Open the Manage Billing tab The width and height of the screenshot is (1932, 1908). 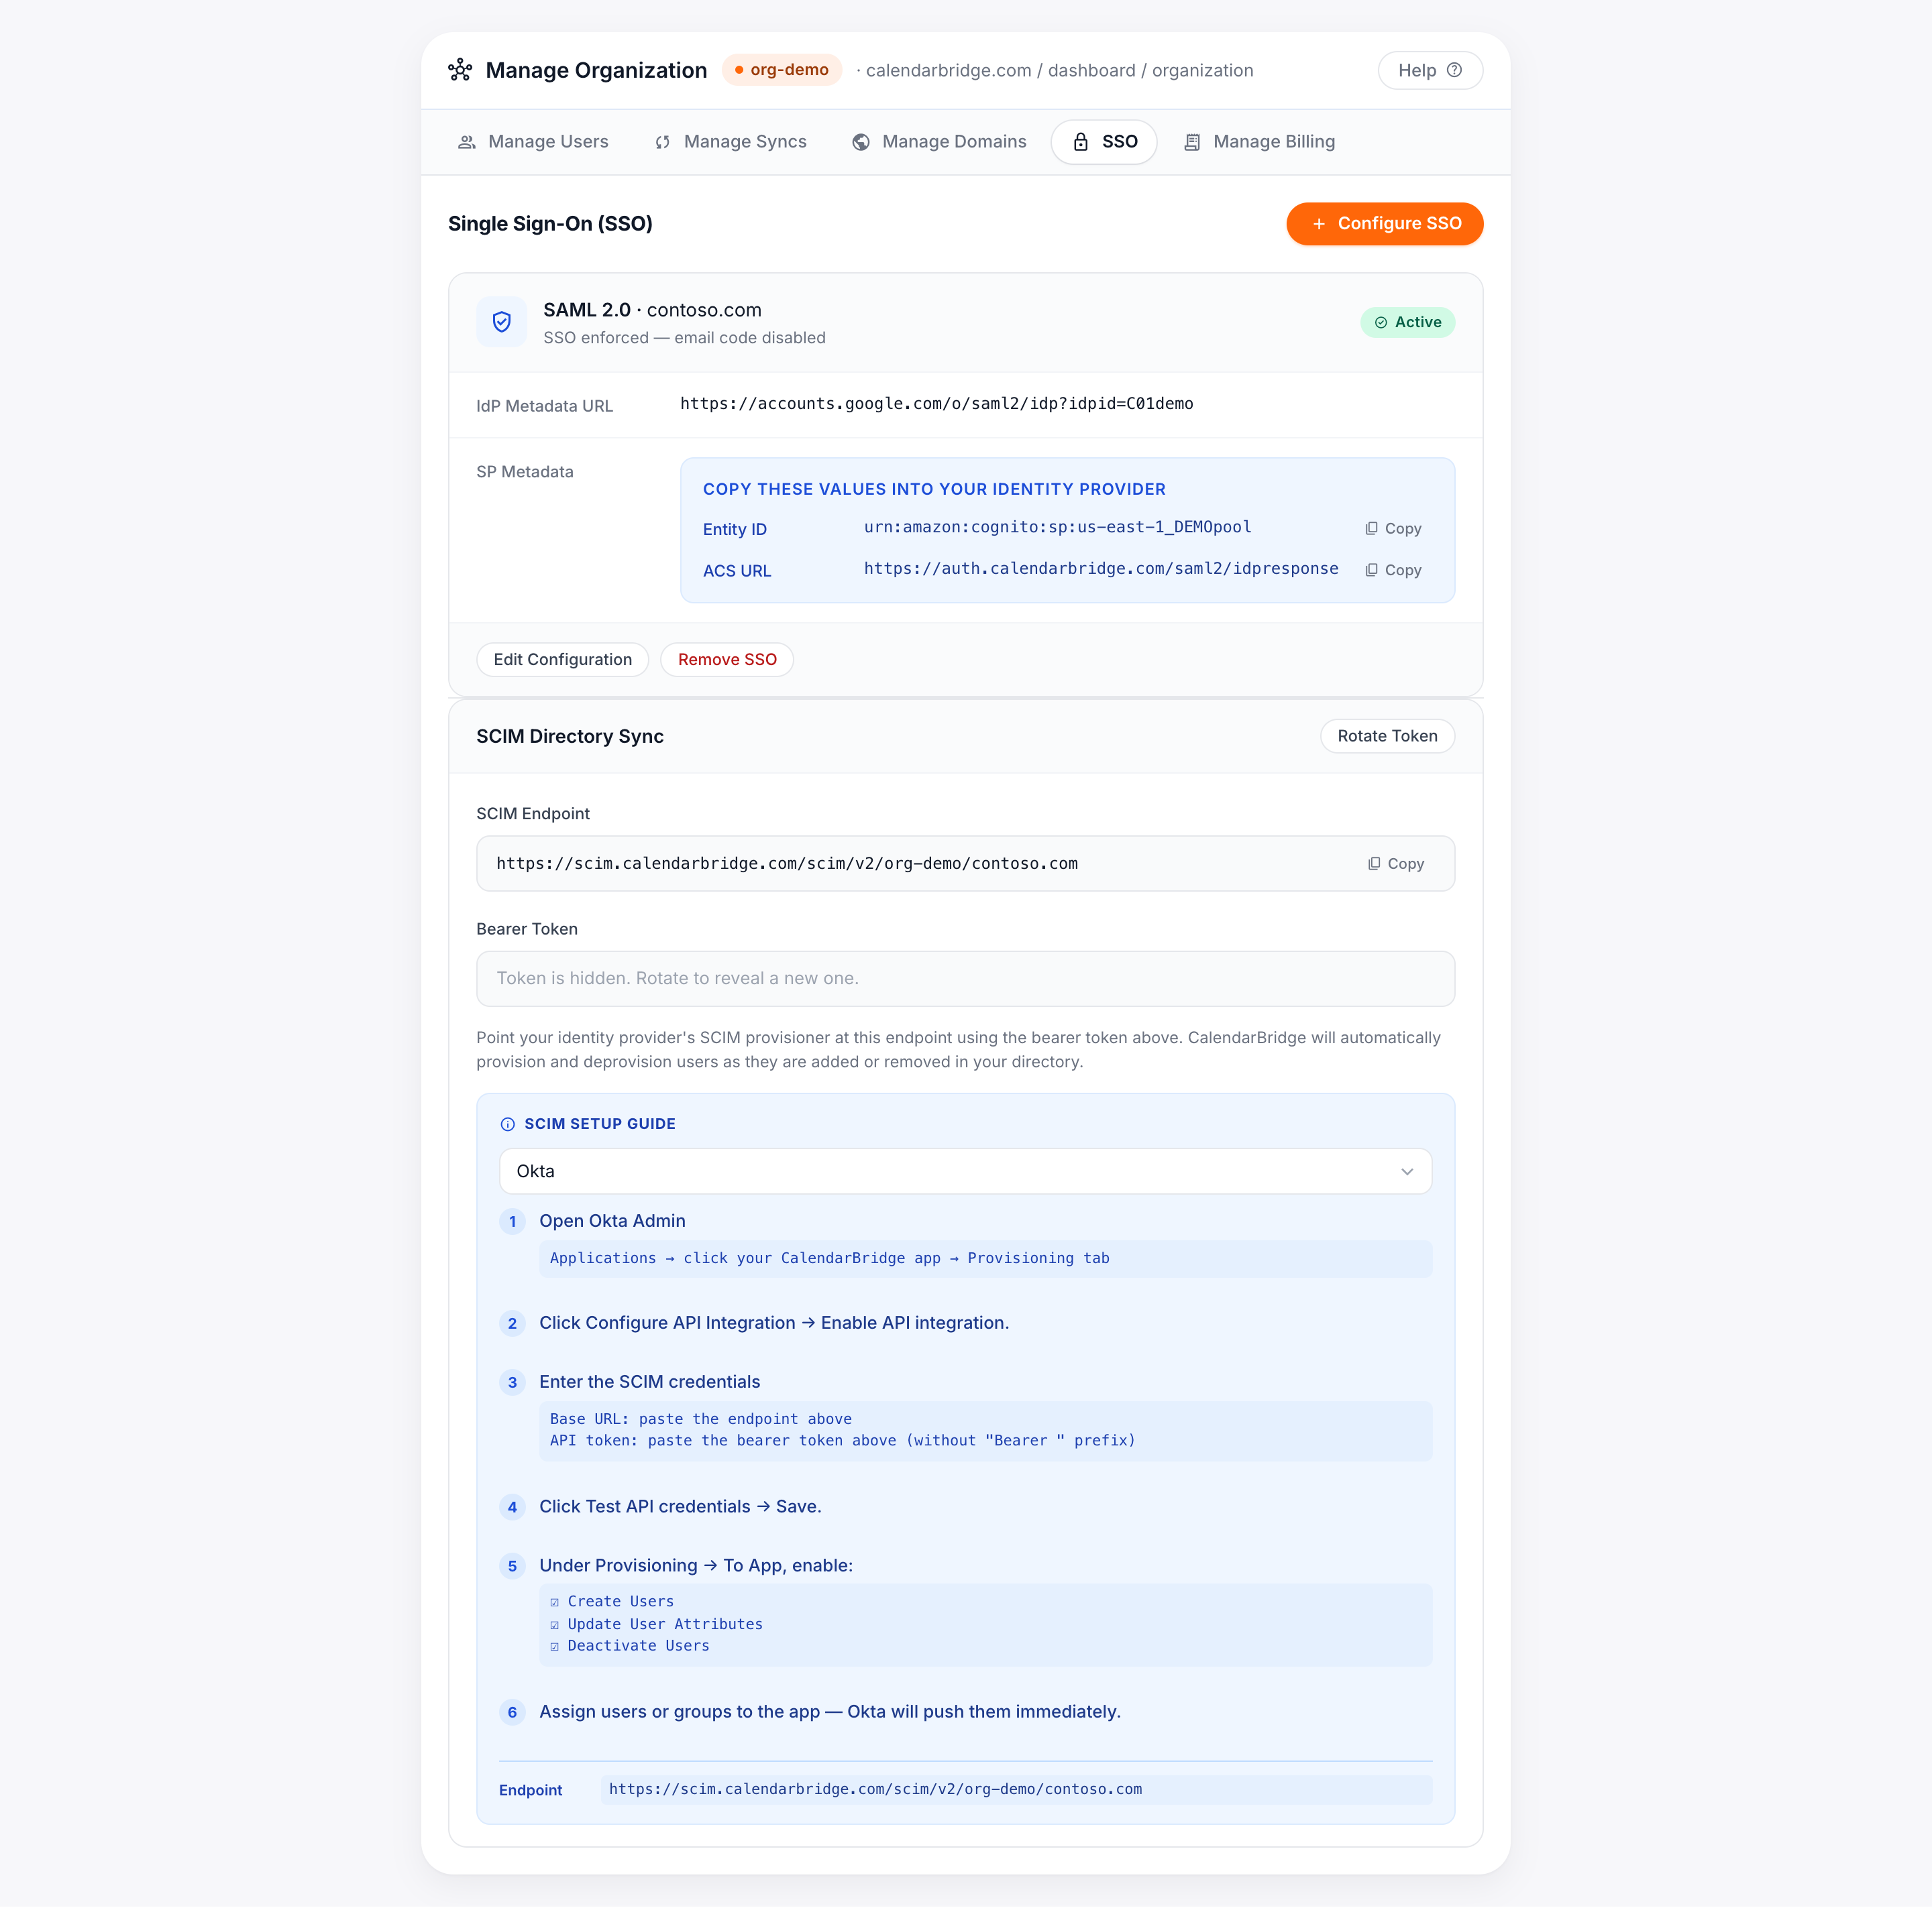[1259, 142]
